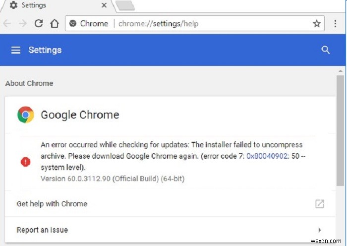347x246 pixels.
Task: Click the Settings search magnifier icon
Action: 326,50
